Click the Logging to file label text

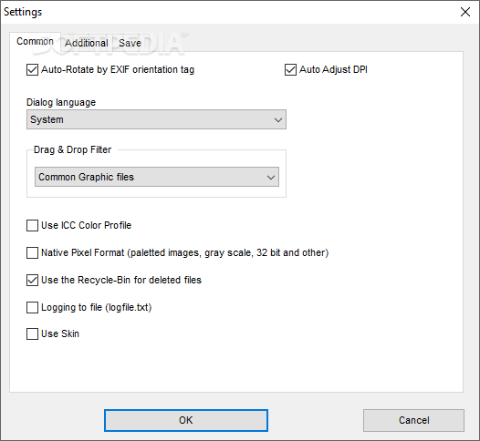[x=97, y=307]
